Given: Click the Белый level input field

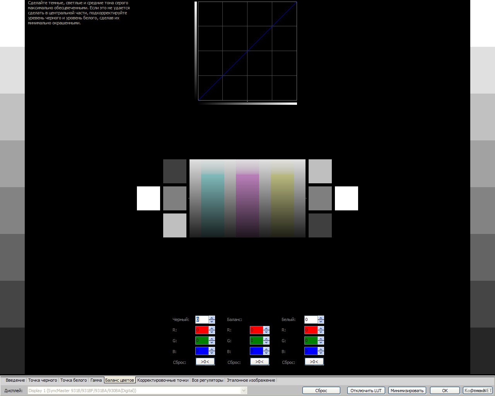Looking at the screenshot, I should [x=311, y=319].
